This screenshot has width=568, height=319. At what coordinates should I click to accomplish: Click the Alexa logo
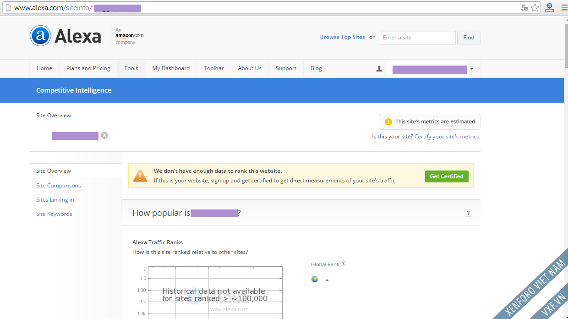click(66, 36)
